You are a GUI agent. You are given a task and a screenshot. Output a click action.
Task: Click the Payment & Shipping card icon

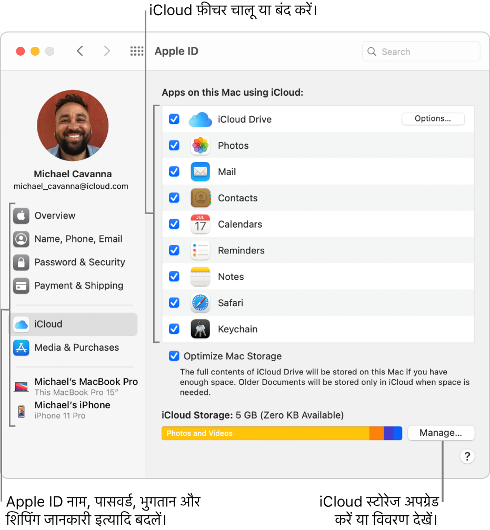click(21, 286)
